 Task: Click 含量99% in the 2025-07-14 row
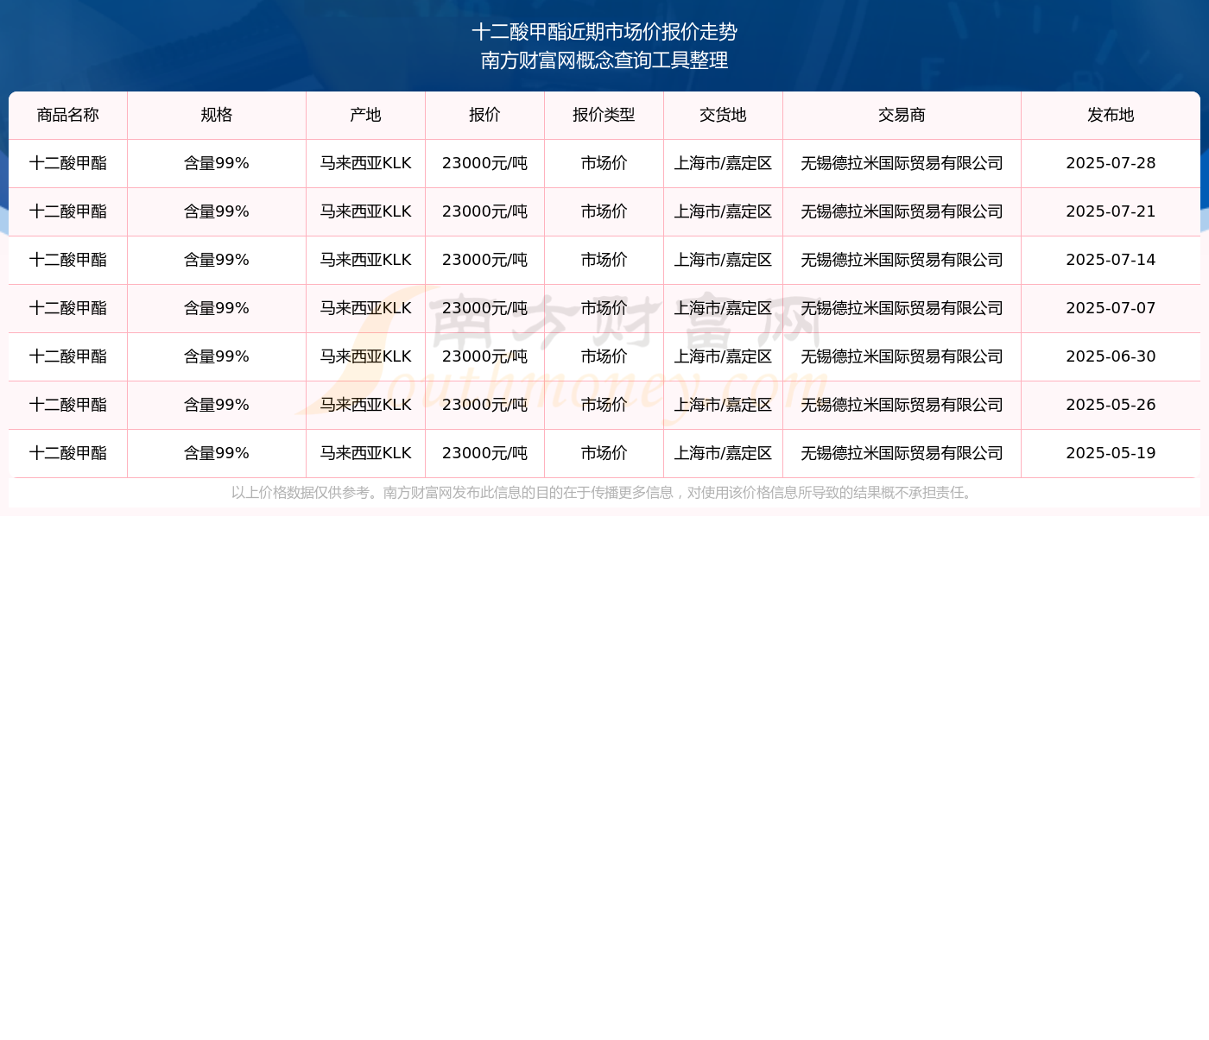(217, 260)
